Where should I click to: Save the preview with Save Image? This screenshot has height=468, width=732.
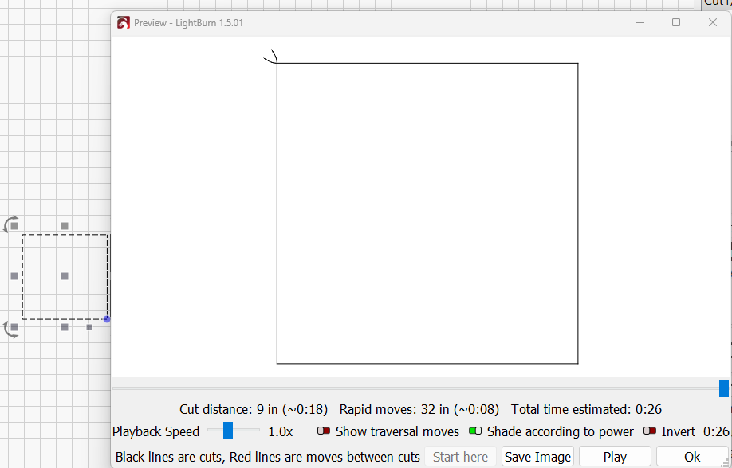click(x=537, y=457)
